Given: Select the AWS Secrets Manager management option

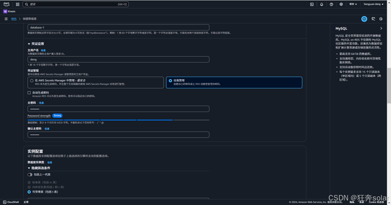Looking at the screenshot, I should pyautogui.click(x=96, y=83).
